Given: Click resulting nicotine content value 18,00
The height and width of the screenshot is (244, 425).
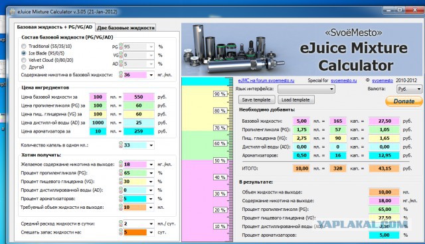Looking at the screenshot, I should [384, 201].
